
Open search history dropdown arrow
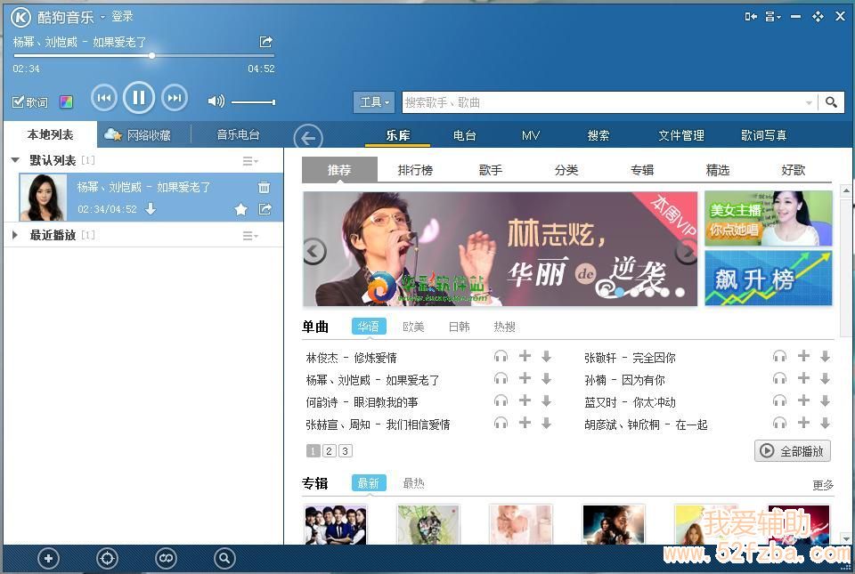pos(809,103)
